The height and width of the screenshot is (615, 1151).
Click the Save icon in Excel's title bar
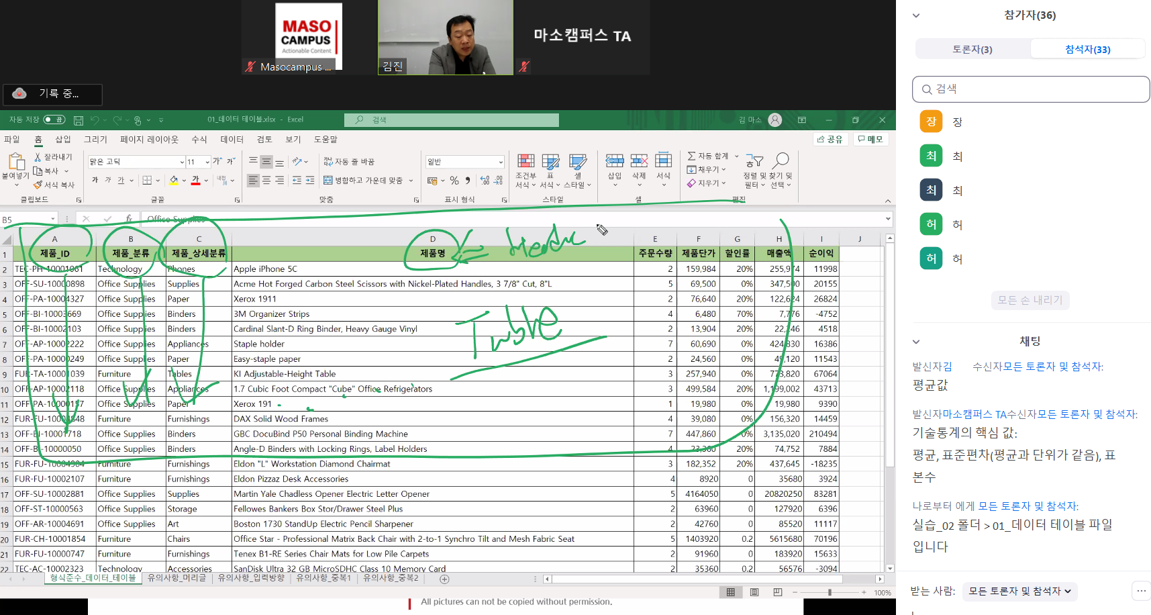click(x=79, y=120)
